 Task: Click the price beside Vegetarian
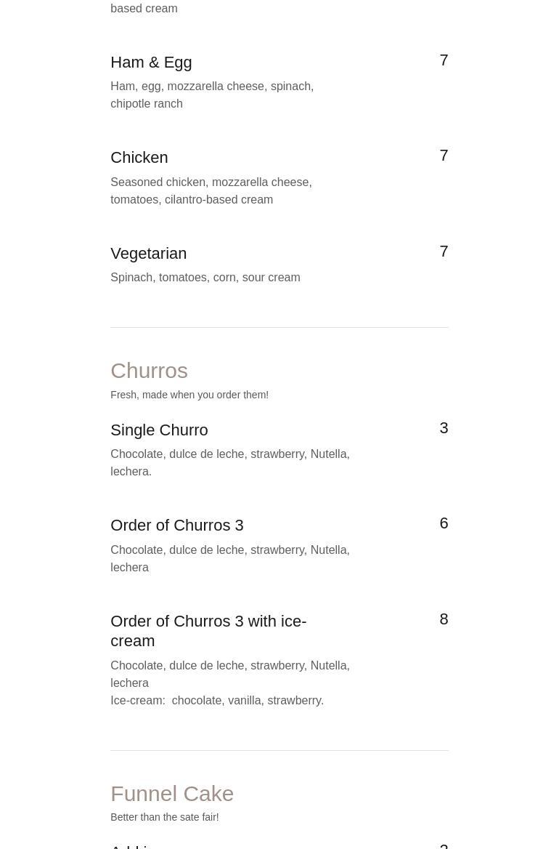[x=444, y=252]
